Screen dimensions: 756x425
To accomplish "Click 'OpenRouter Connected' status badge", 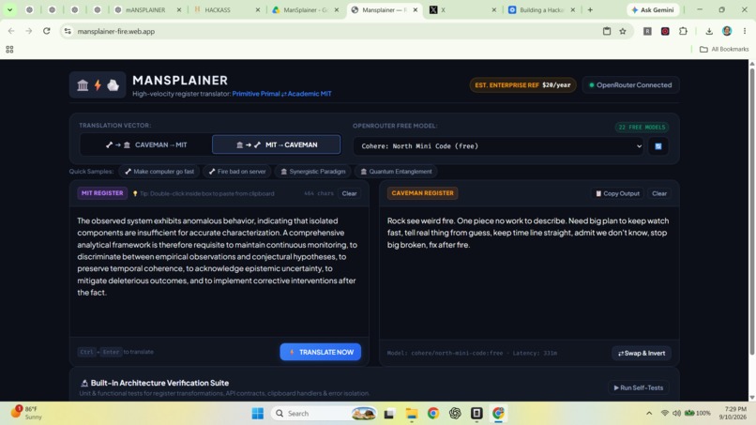I will point(630,84).
